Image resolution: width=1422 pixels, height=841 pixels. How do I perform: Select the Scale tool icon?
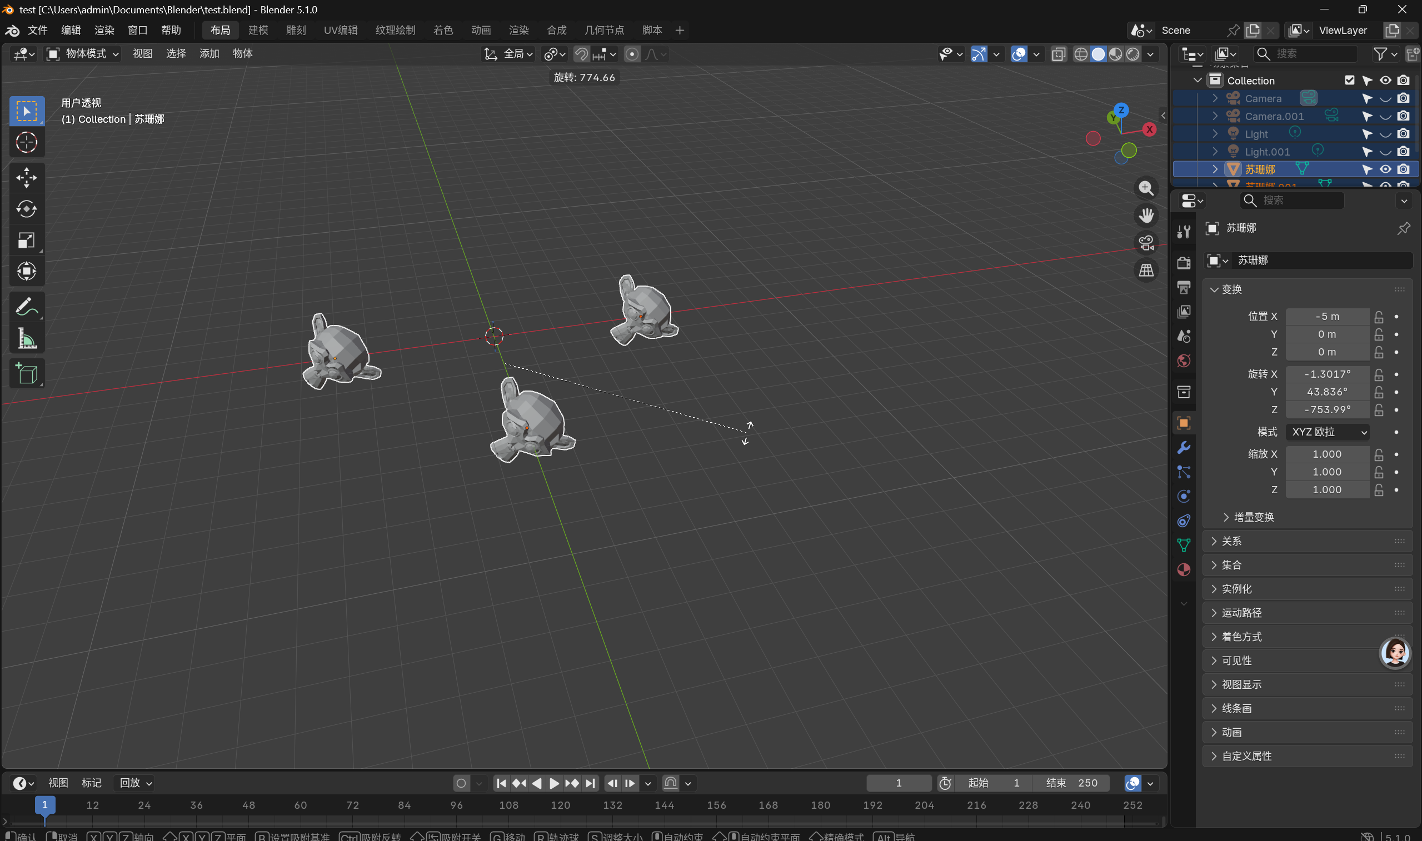[x=26, y=241]
